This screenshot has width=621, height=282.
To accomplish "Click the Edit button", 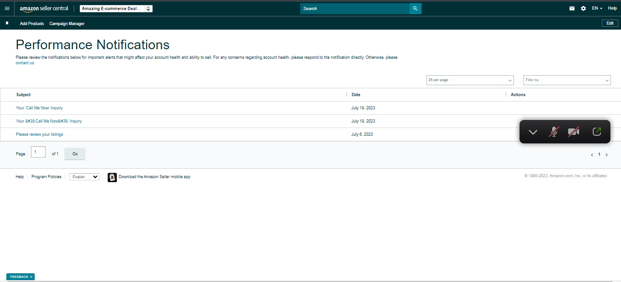I will point(610,23).
